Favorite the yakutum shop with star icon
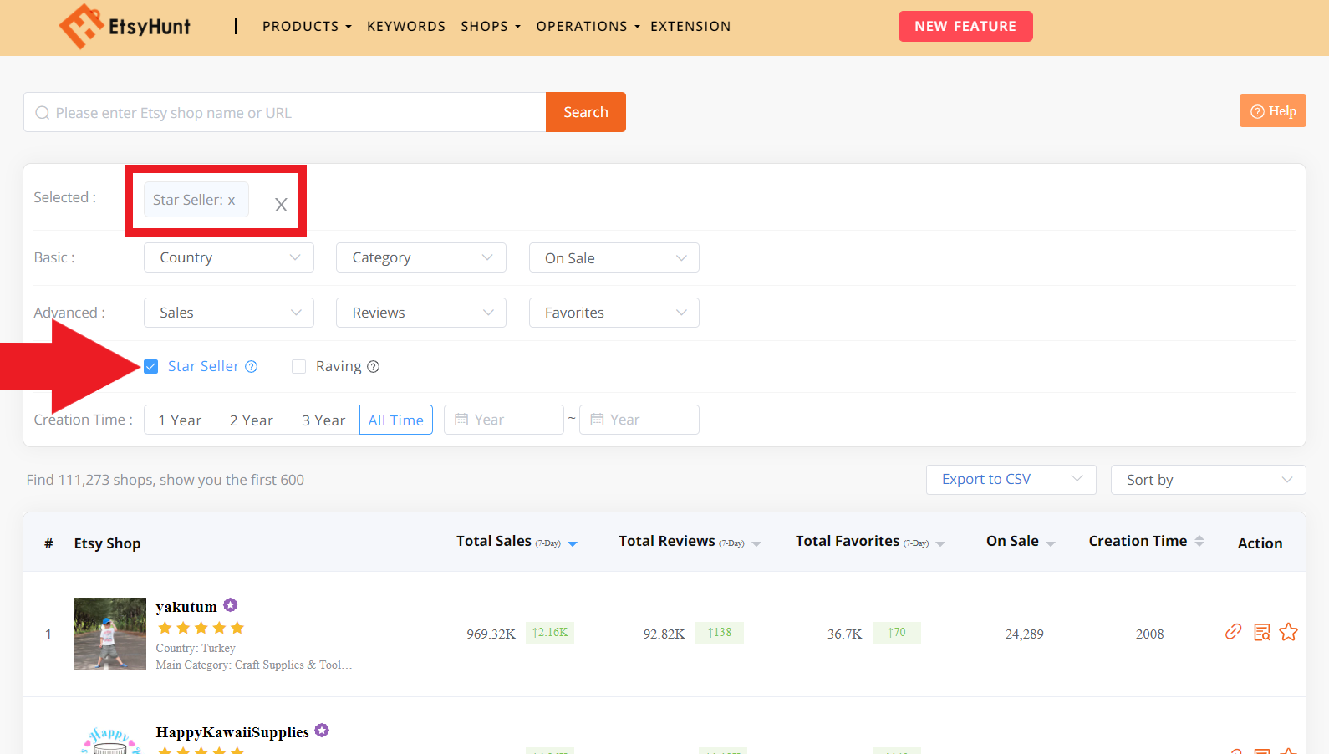 tap(1289, 632)
